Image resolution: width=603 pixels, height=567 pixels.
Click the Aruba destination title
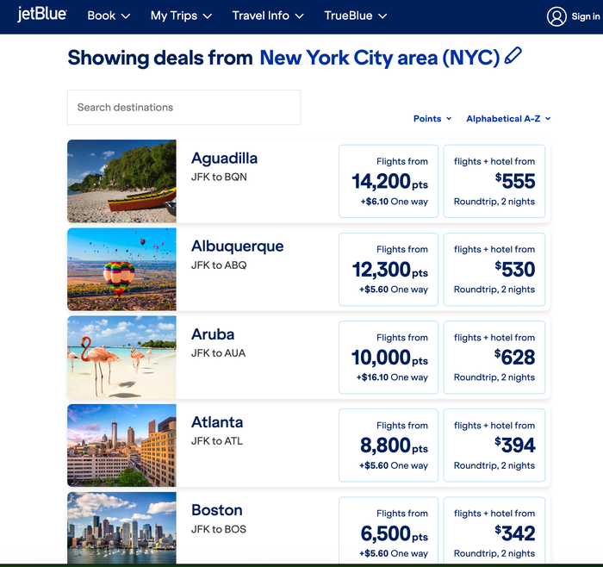click(x=213, y=334)
